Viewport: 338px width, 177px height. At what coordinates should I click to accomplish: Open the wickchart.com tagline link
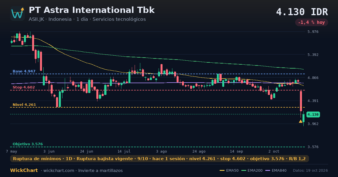click(x=82, y=171)
